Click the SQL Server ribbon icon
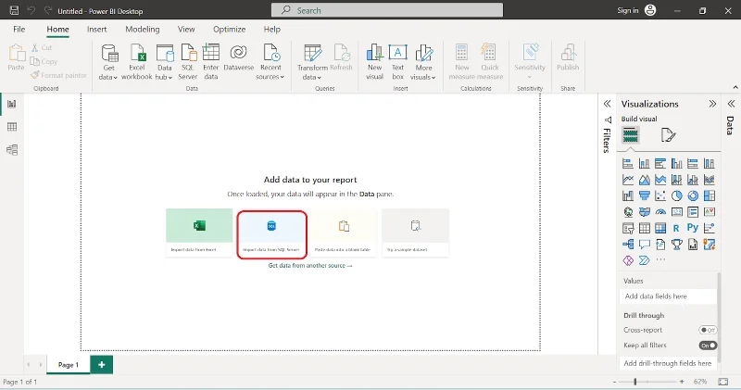The width and height of the screenshot is (741, 390). pos(188,62)
